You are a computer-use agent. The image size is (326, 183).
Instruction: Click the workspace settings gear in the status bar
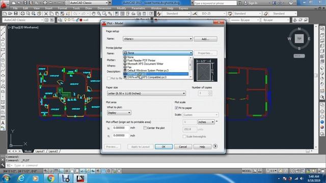coord(292,171)
